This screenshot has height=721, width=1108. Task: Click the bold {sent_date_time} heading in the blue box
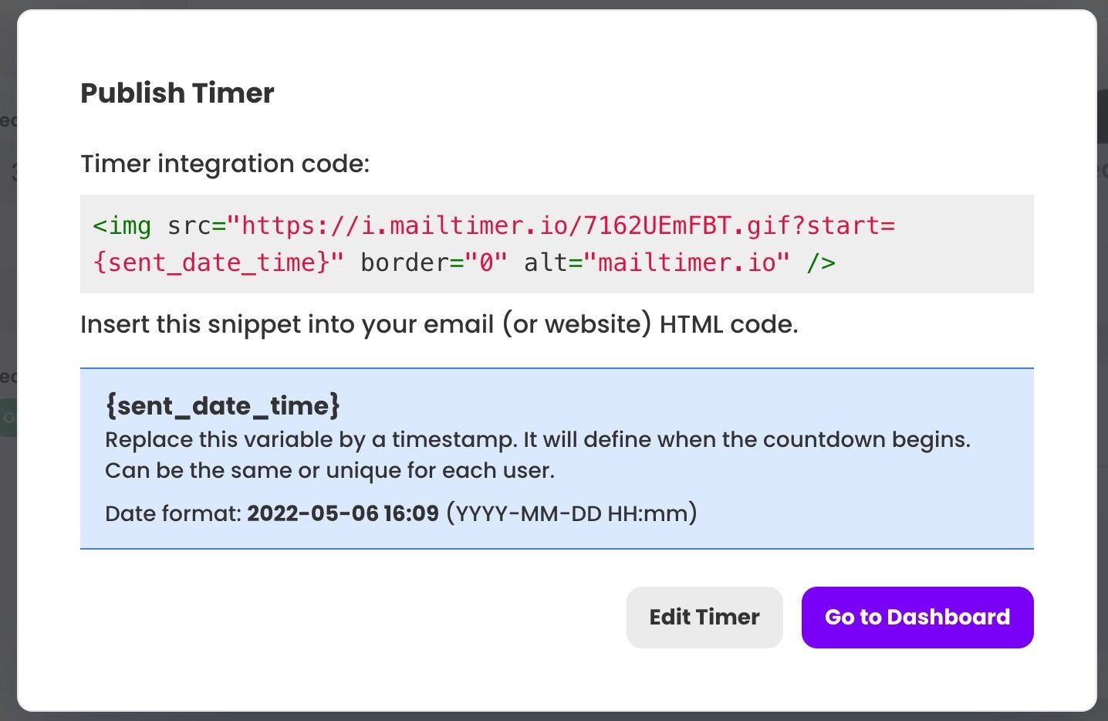(x=222, y=406)
